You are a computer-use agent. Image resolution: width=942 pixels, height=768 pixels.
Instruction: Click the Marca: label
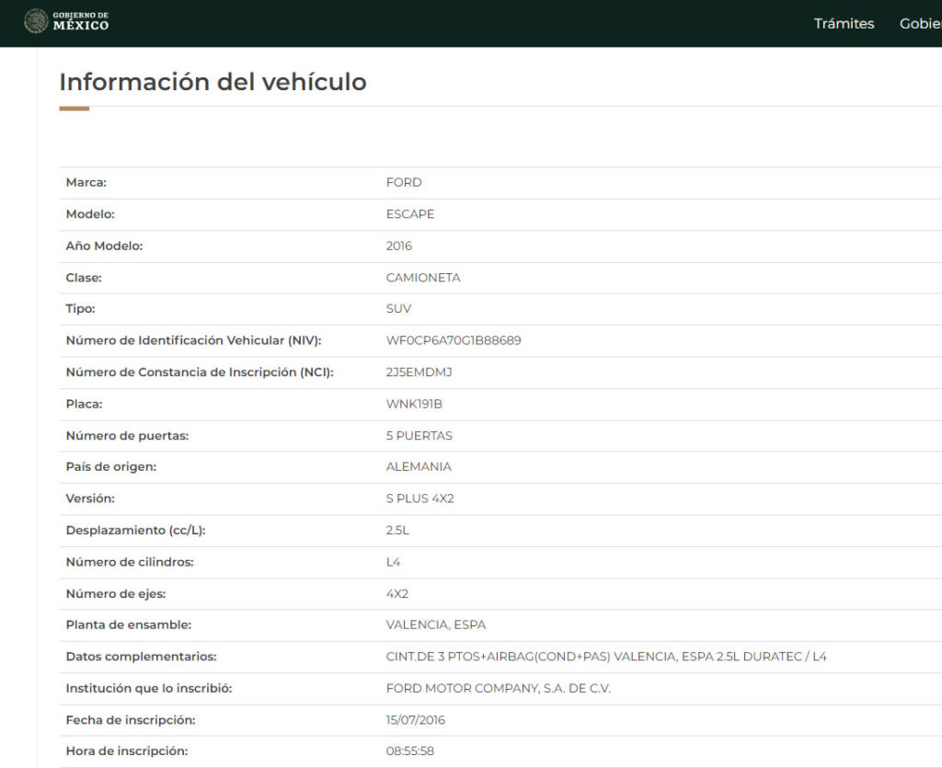(86, 182)
